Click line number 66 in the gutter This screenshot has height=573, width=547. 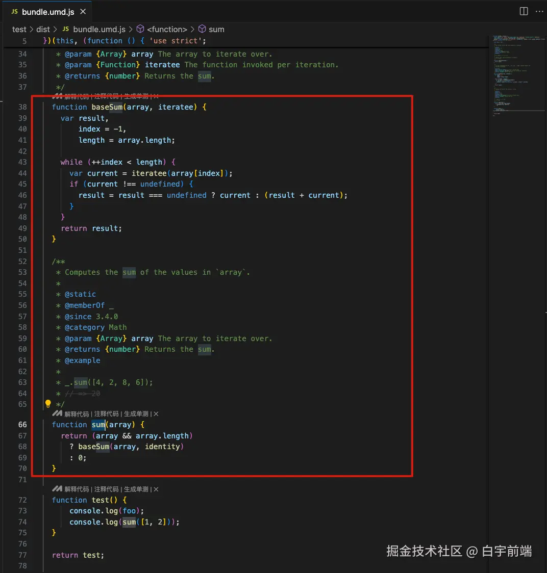(x=22, y=424)
